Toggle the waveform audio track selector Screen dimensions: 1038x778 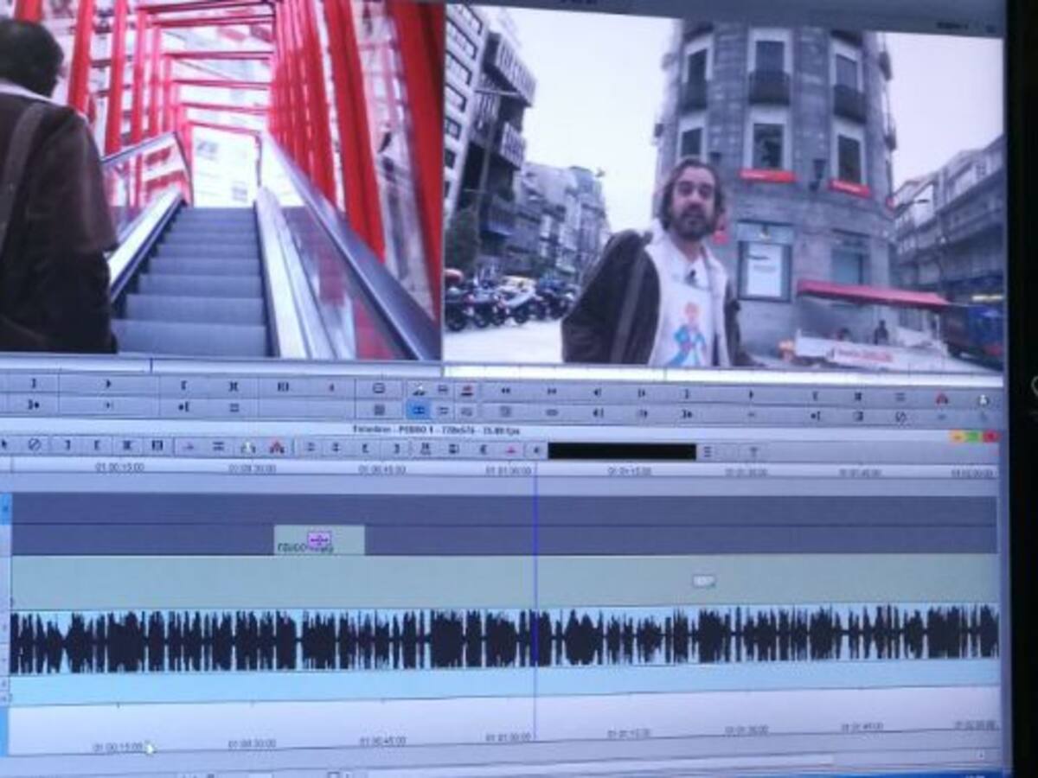point(5,640)
